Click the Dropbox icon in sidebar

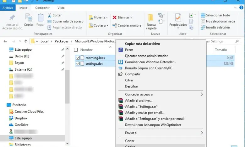tap(11, 118)
